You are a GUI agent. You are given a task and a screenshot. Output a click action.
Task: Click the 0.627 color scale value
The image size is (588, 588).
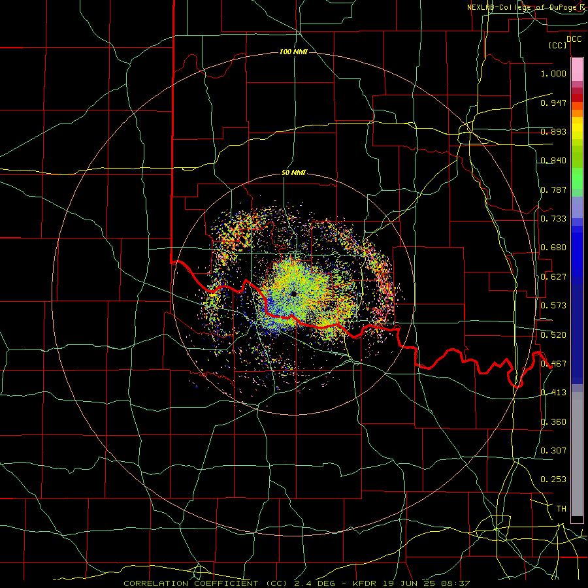pyautogui.click(x=553, y=277)
